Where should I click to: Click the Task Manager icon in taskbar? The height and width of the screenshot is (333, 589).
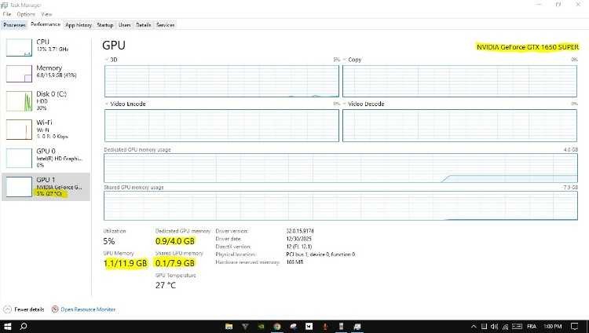(x=357, y=326)
